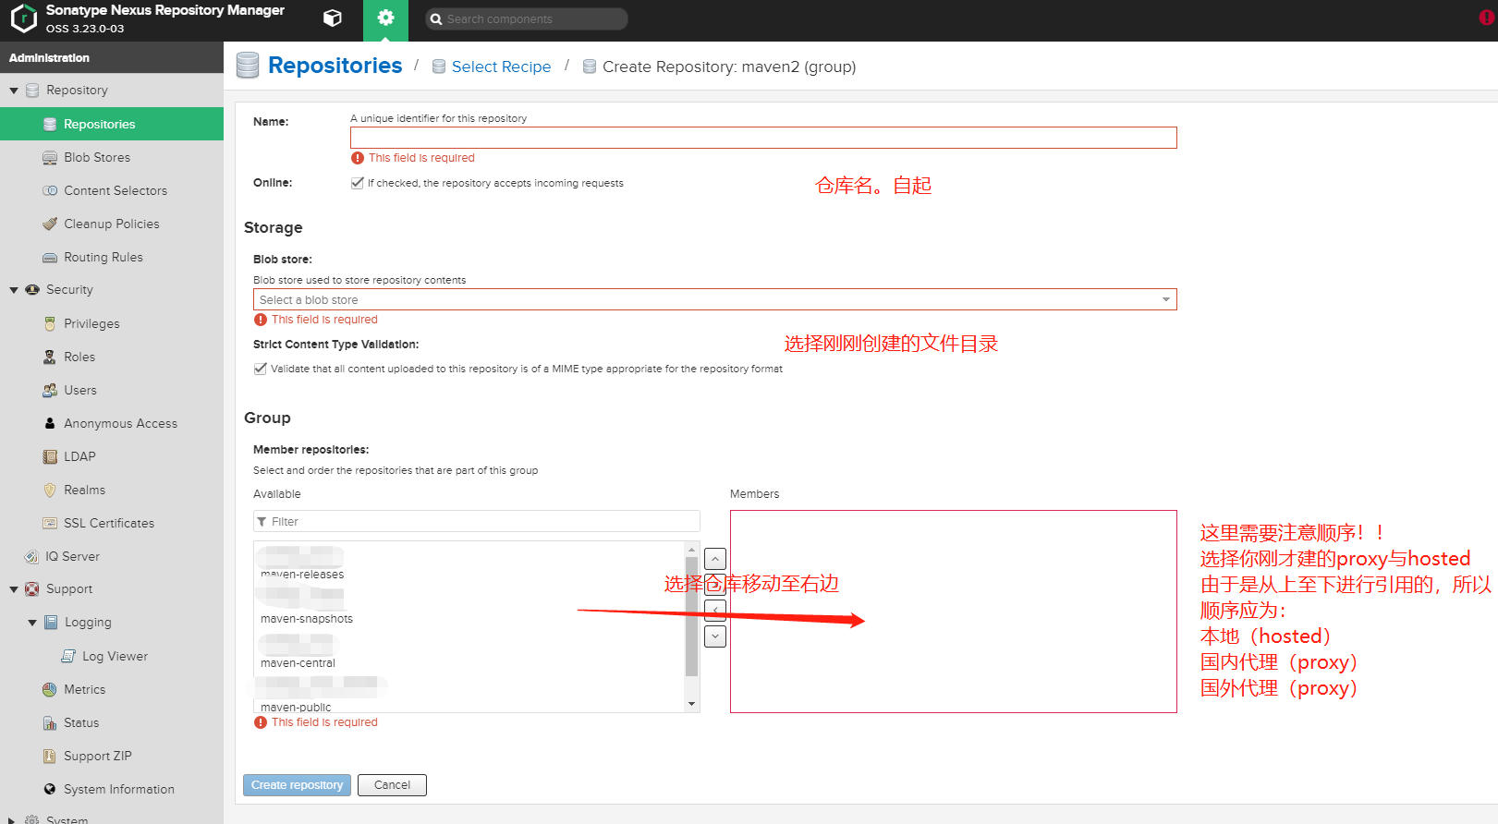Focus the Available repositories Filter field
The image size is (1498, 824).
(477, 522)
